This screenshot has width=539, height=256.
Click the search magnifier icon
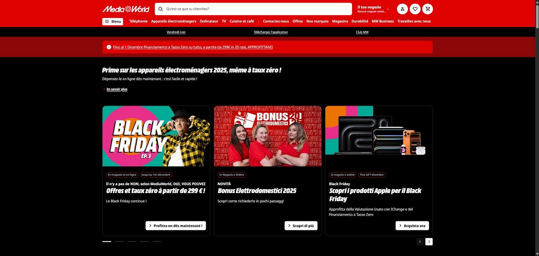coord(161,9)
